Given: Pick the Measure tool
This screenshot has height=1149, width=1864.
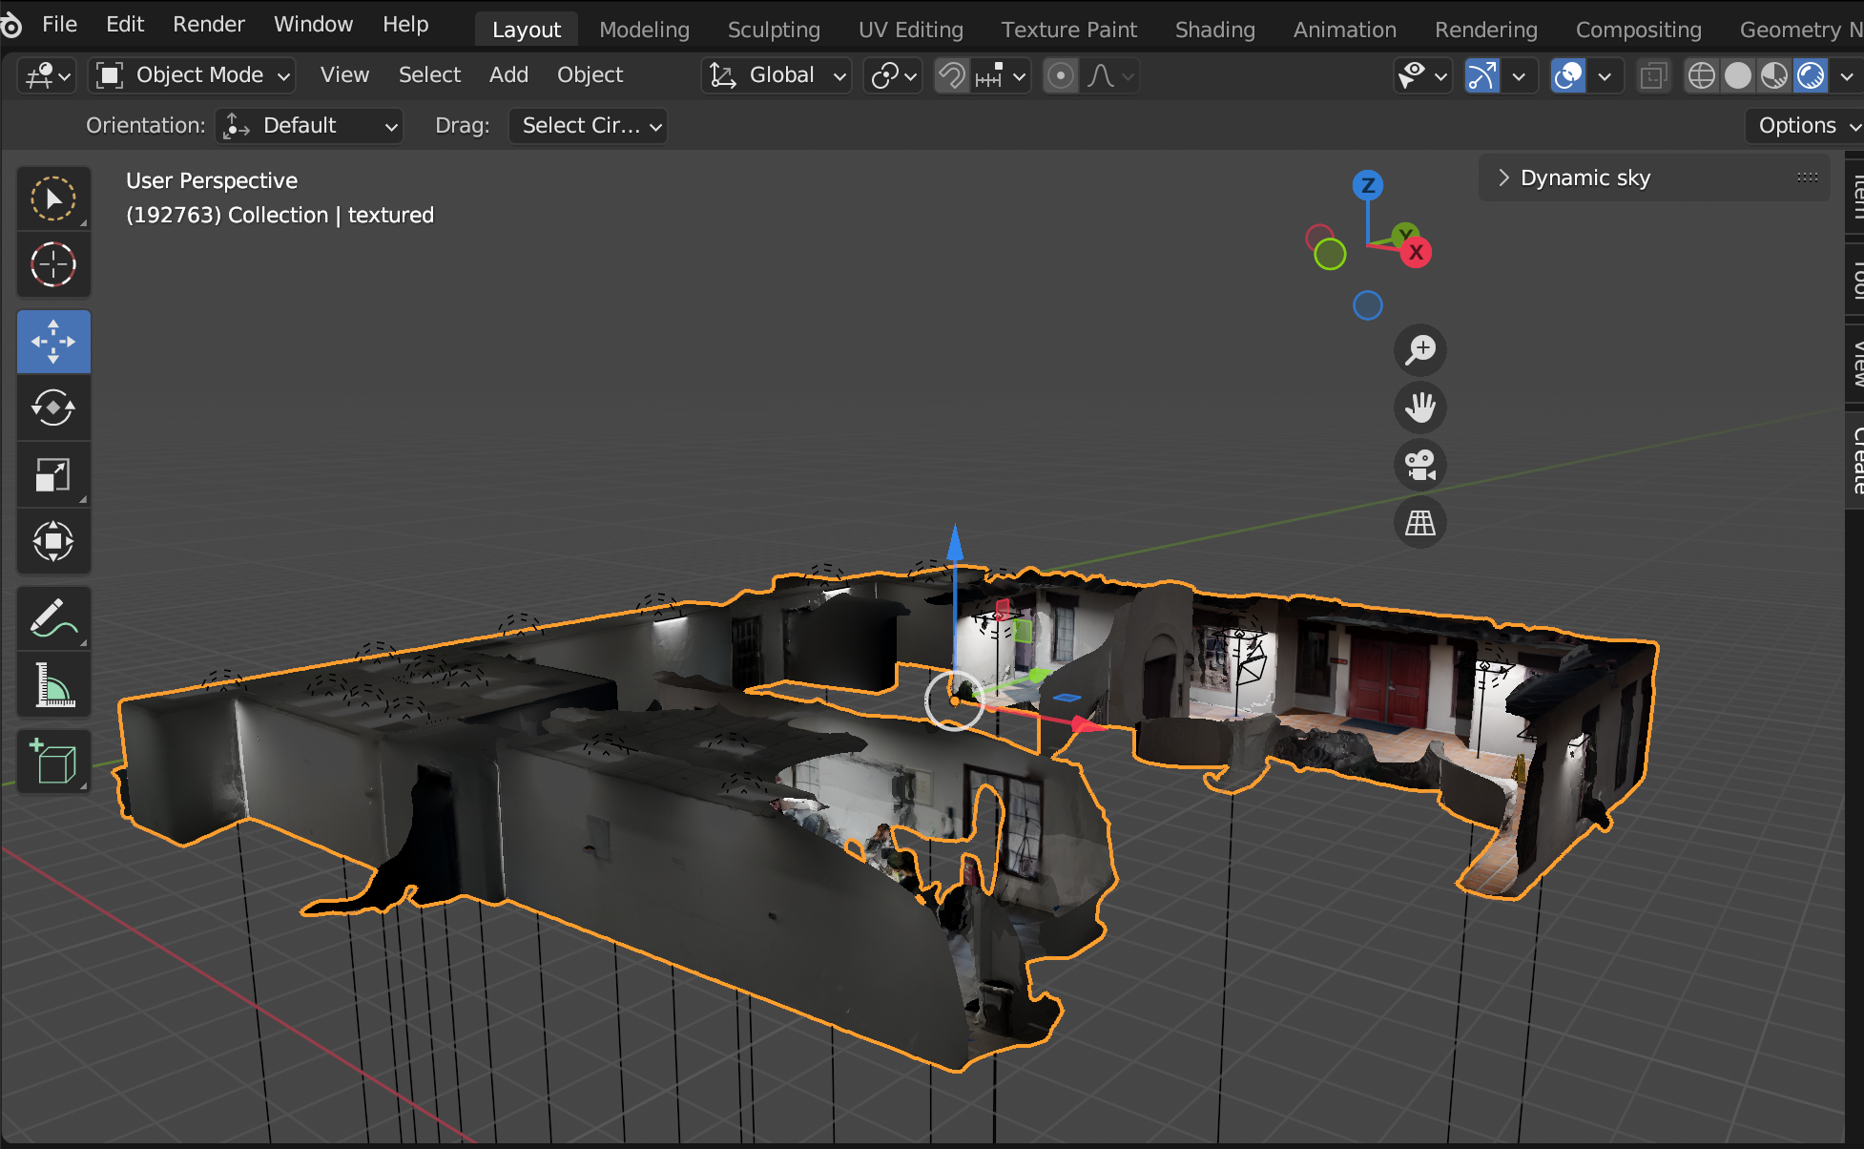Looking at the screenshot, I should [x=53, y=685].
